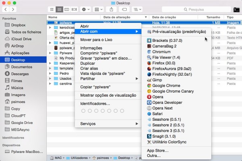Expand the Pedro folder row
This screenshot has width=242, height=161.
pos(50,73)
